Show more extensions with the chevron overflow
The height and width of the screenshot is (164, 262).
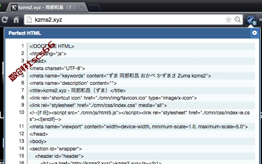(x=260, y=20)
